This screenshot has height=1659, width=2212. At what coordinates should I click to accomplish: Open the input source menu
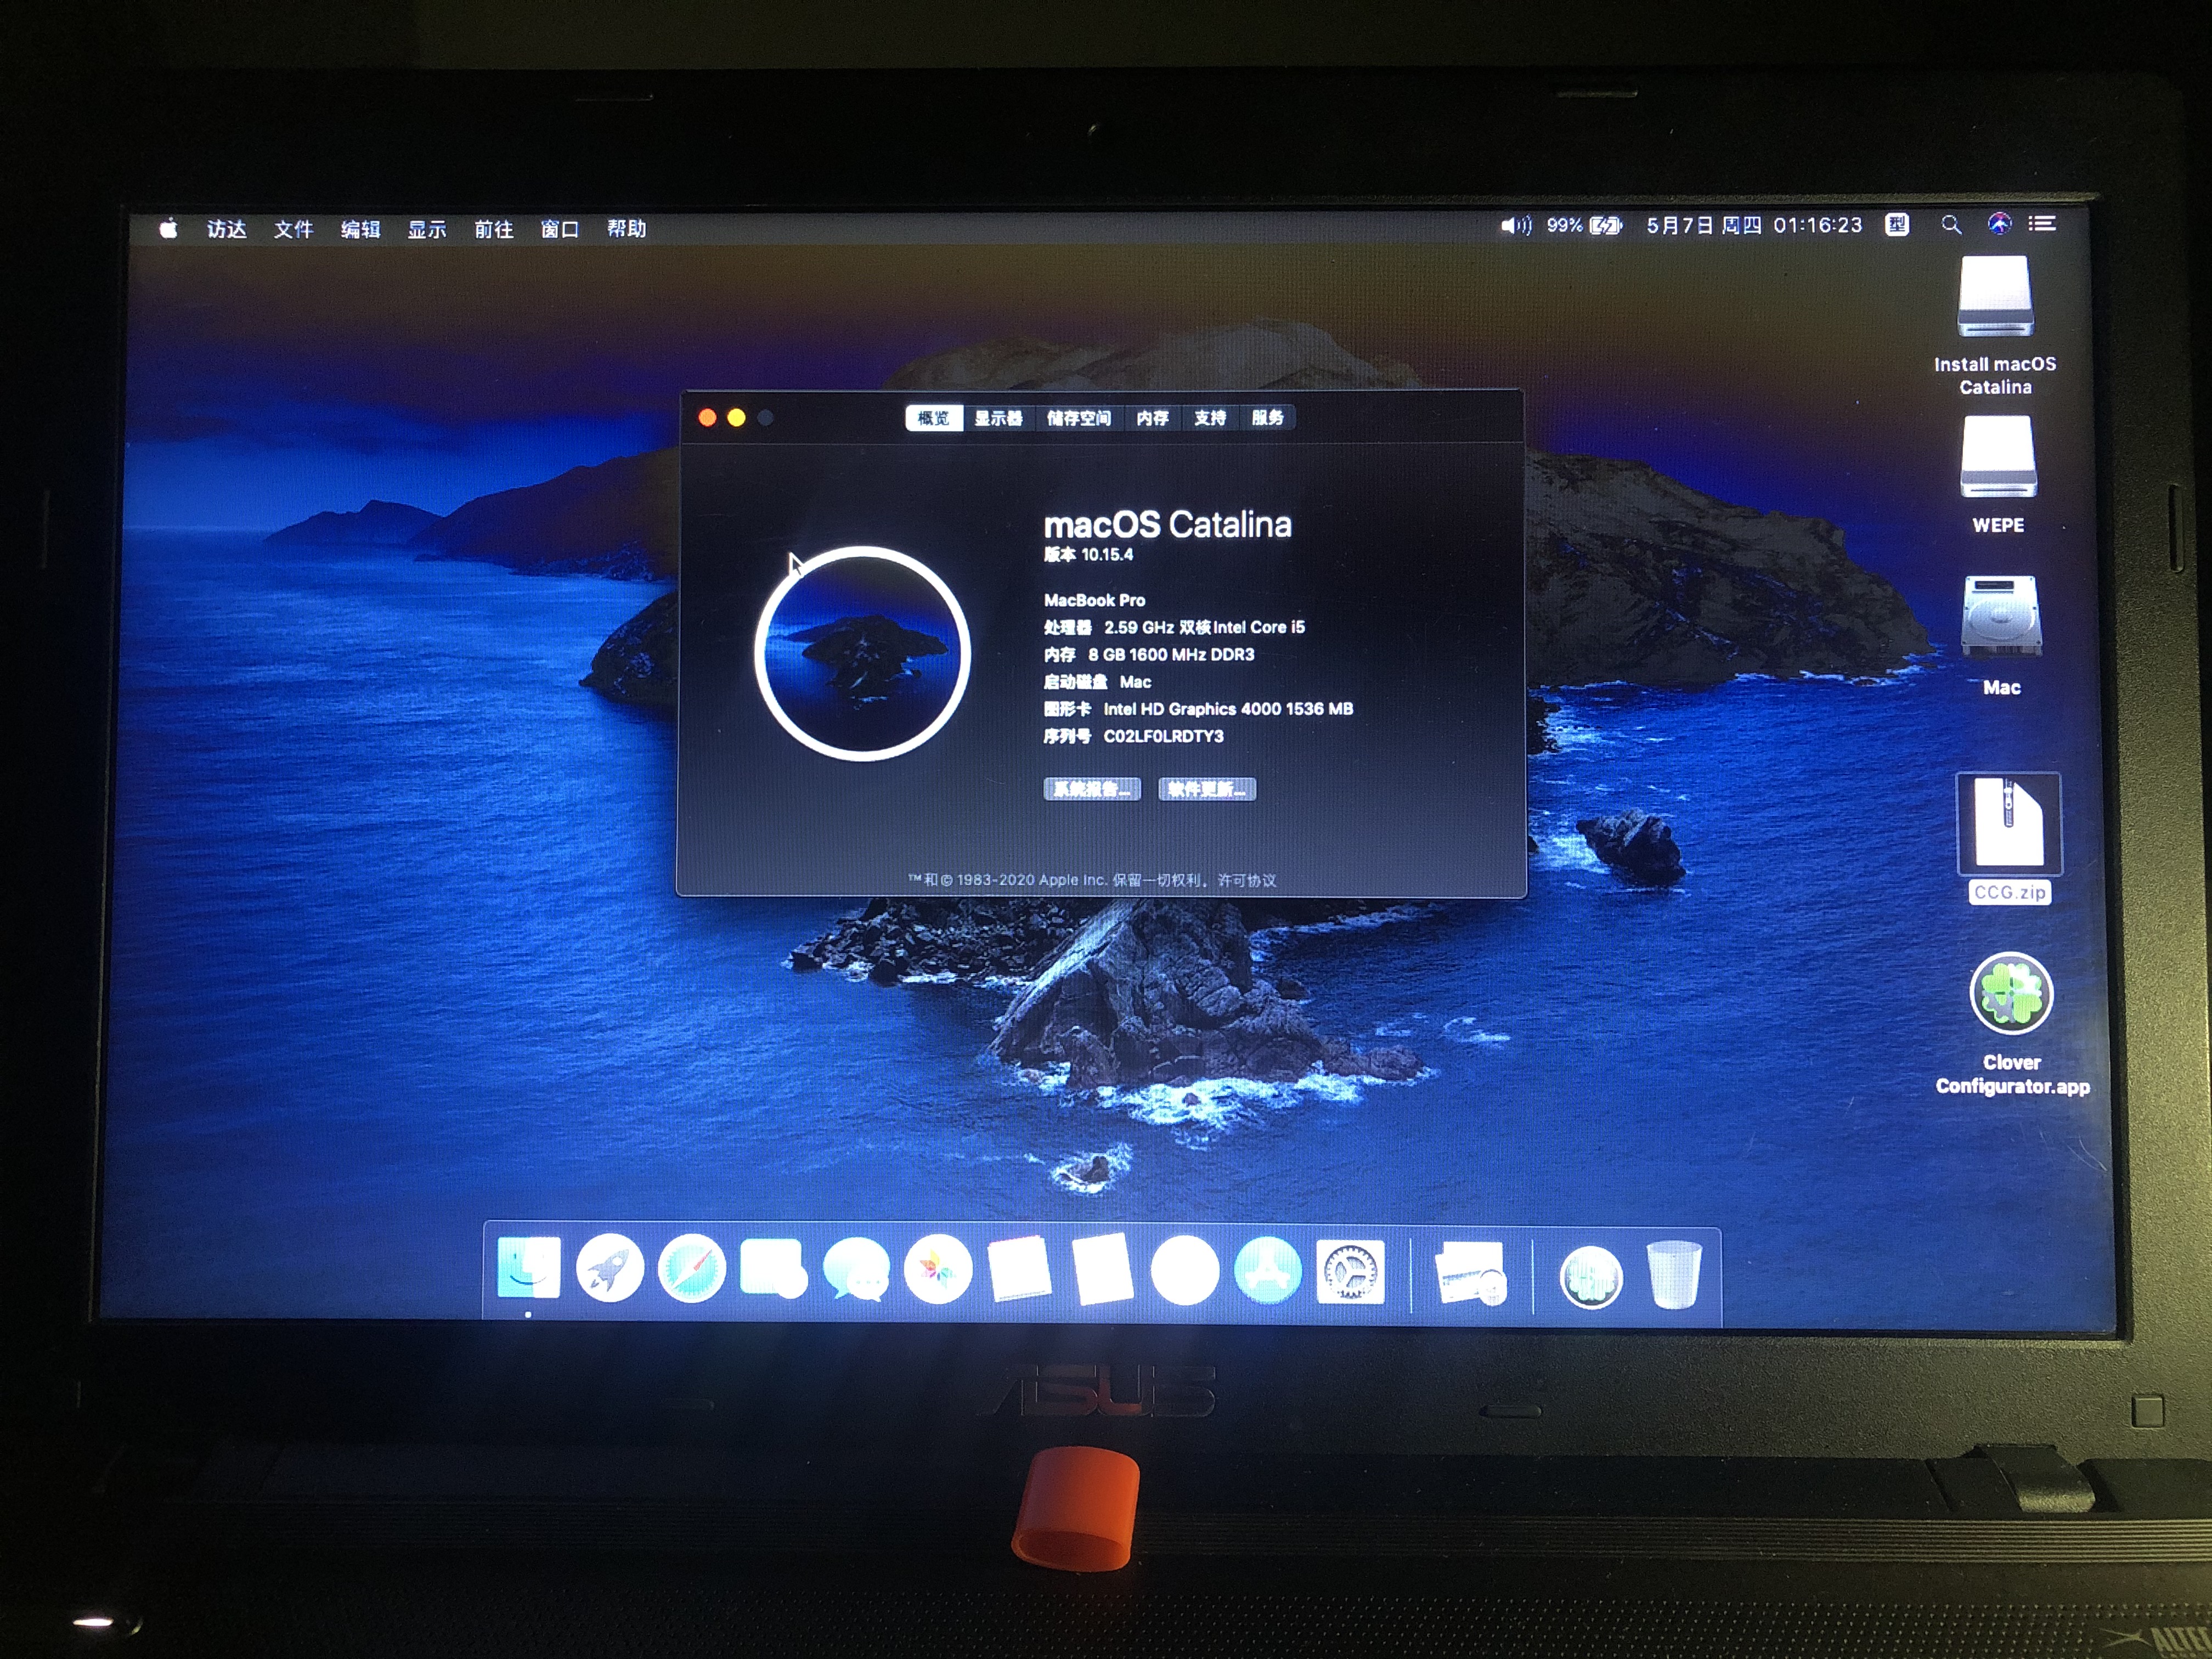(1897, 225)
